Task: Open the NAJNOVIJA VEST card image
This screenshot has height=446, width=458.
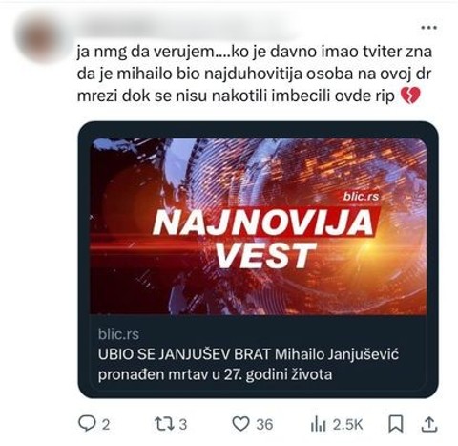Action: pos(258,226)
